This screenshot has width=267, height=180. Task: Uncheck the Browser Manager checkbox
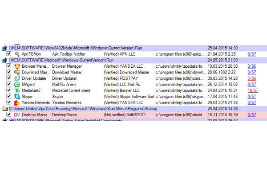pyautogui.click(x=9, y=66)
